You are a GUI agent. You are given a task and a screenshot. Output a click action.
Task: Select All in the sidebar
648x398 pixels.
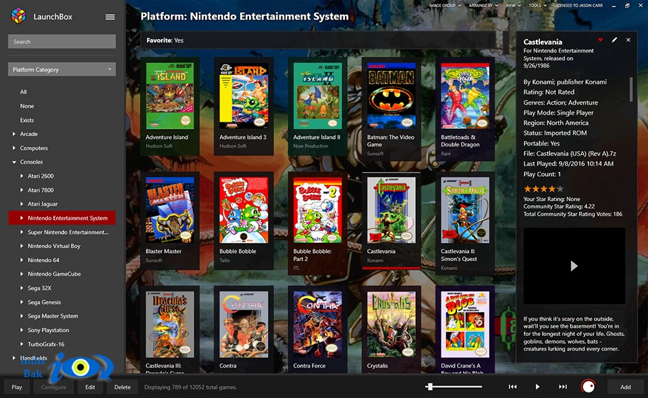tap(23, 92)
